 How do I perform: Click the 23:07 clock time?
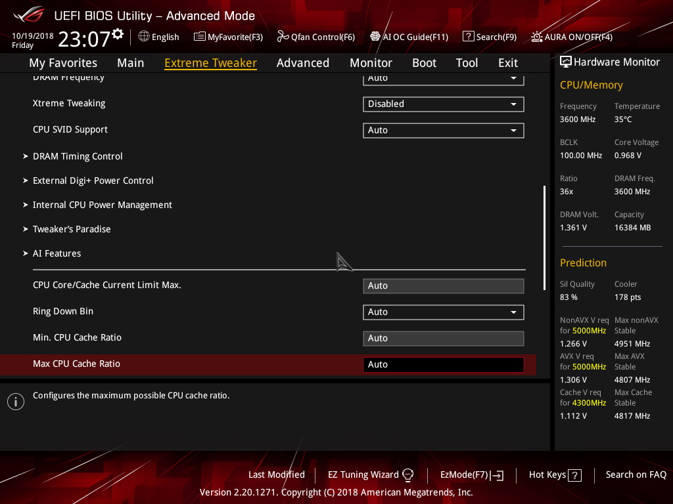click(x=84, y=39)
